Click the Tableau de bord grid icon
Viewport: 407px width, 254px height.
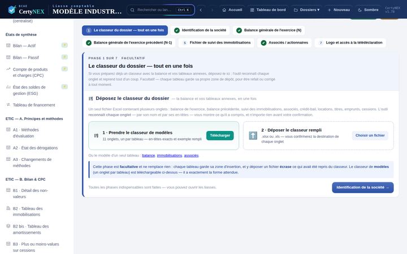252,10
